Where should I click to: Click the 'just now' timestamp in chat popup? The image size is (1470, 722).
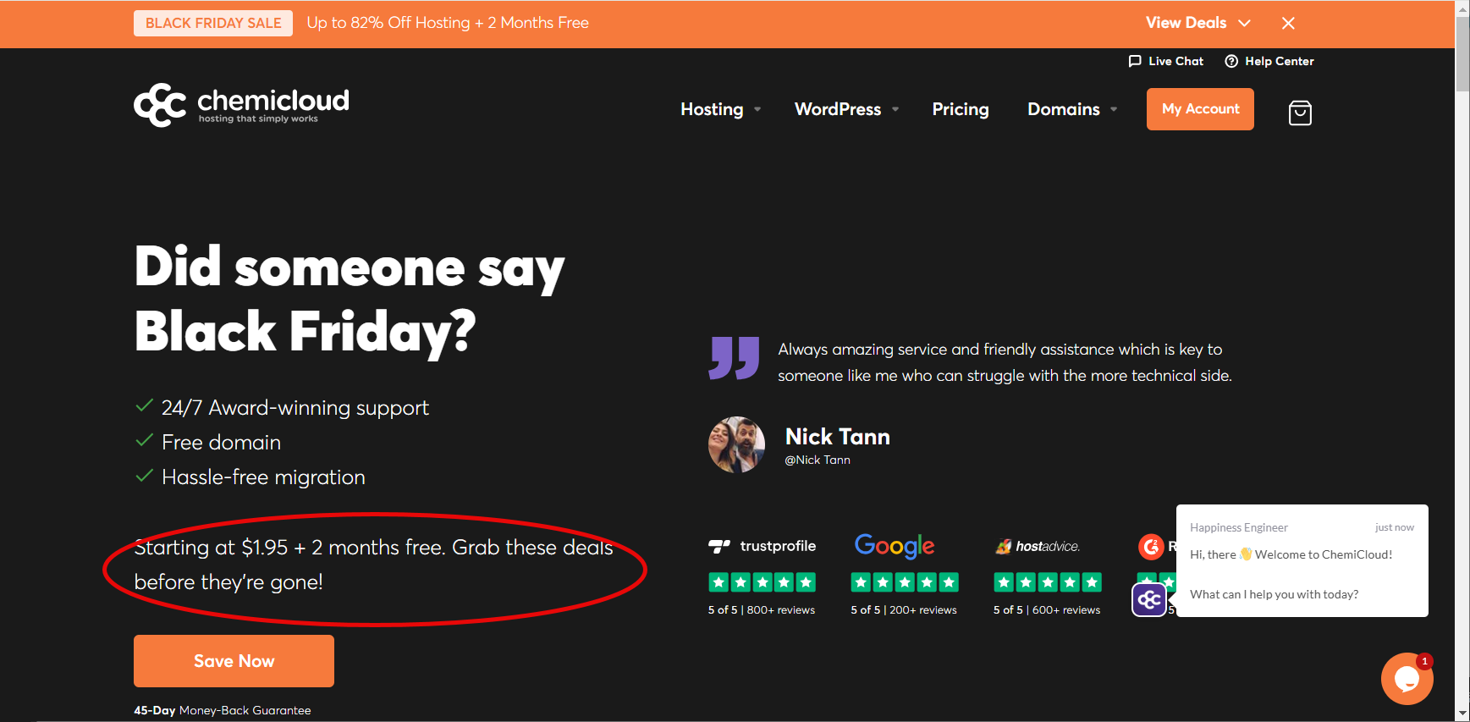(x=1394, y=527)
